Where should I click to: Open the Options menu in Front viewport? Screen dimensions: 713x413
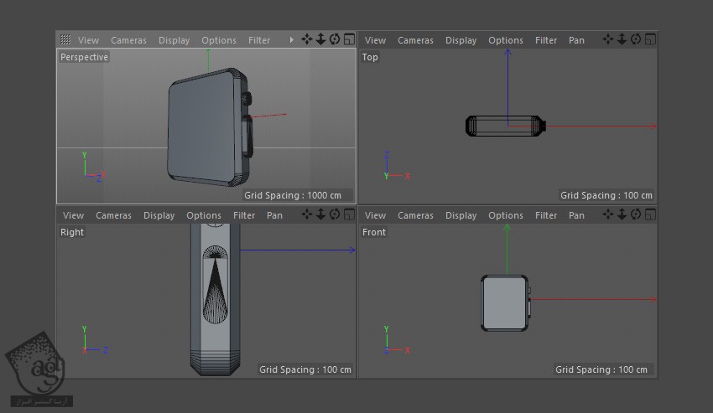pos(506,215)
